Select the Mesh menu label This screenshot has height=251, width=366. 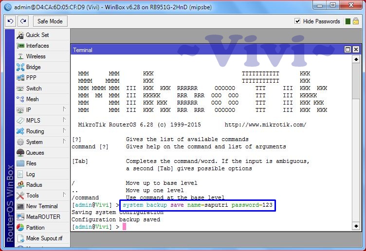click(x=33, y=99)
